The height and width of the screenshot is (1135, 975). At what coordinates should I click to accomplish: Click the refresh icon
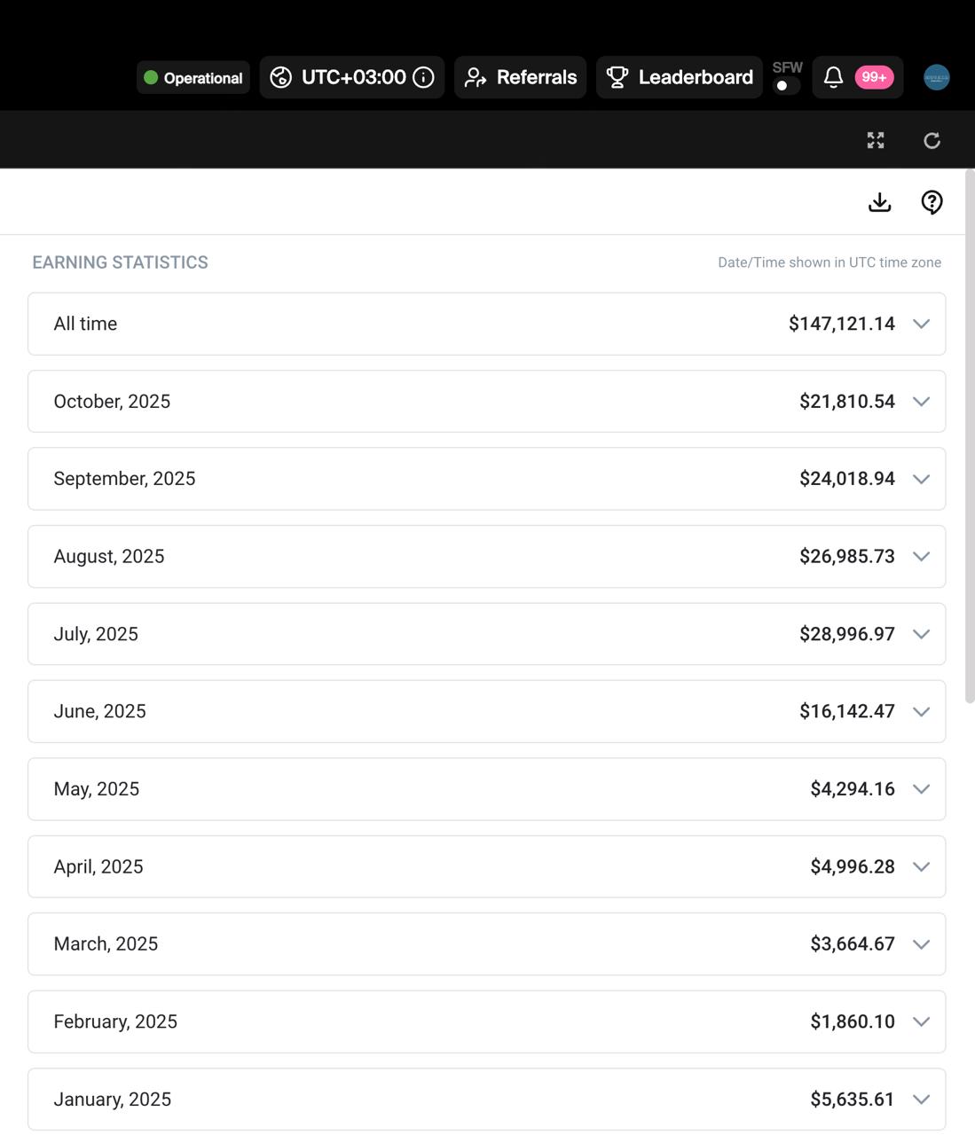[932, 140]
